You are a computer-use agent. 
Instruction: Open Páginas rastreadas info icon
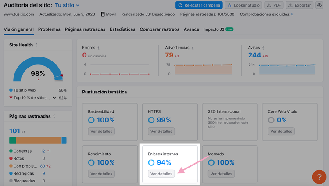54,116
